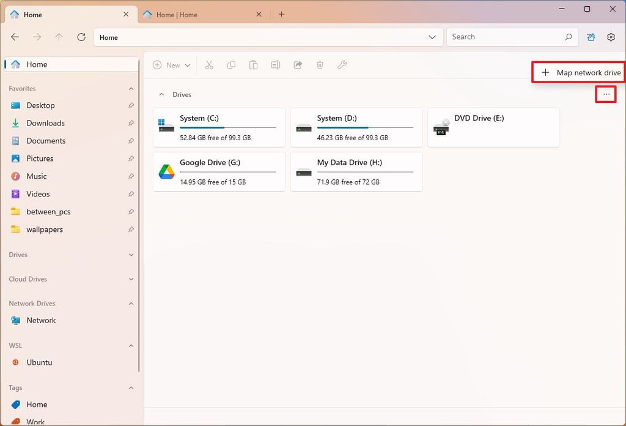This screenshot has height=426, width=626.
Task: Unpin the Desktop favorite
Action: pos(131,105)
